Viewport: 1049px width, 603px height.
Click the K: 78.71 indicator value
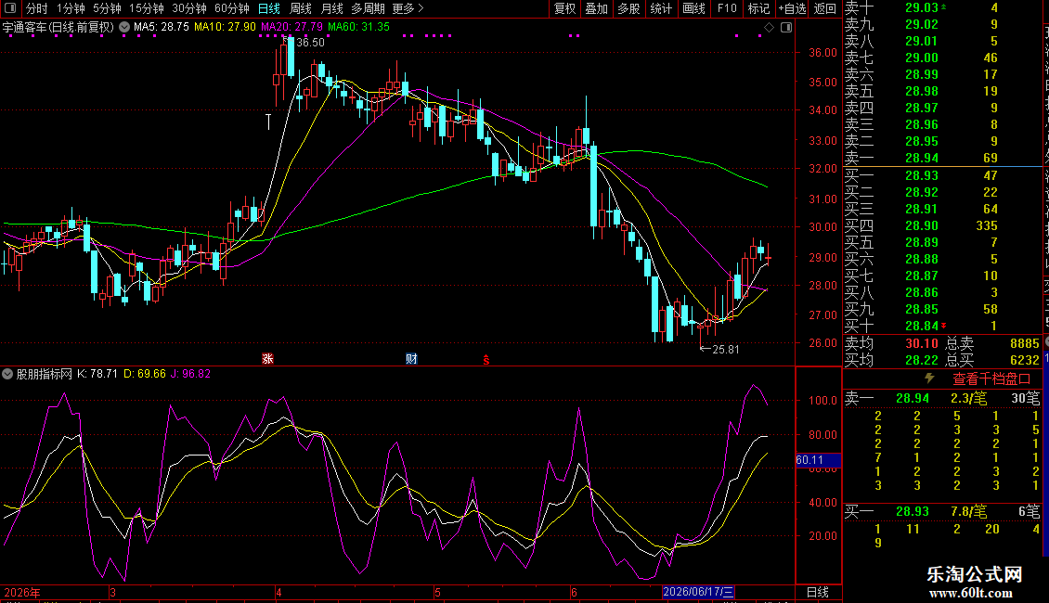point(97,375)
